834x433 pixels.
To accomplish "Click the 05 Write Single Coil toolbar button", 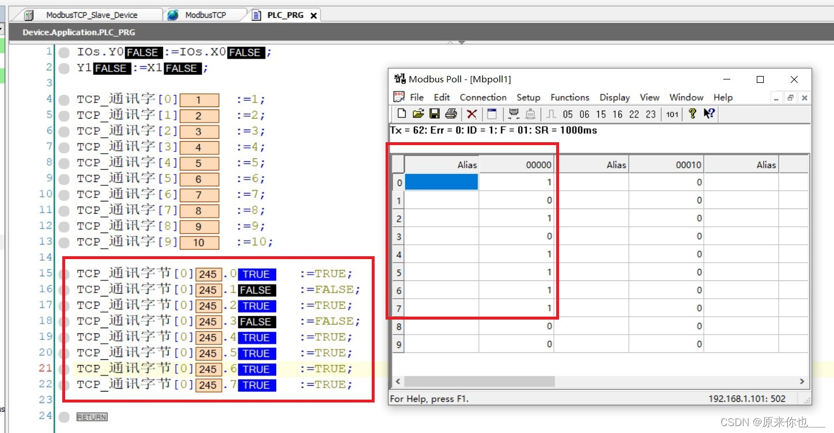I will [x=568, y=114].
